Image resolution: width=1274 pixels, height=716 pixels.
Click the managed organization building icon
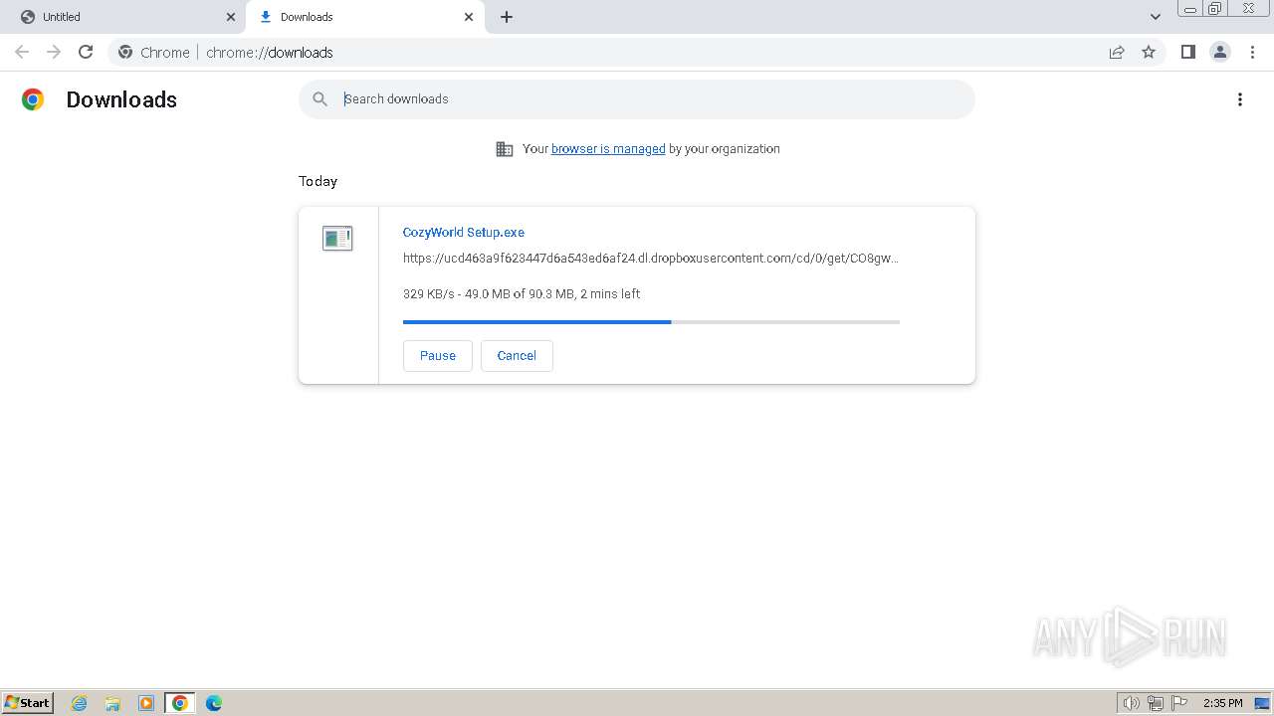(505, 149)
